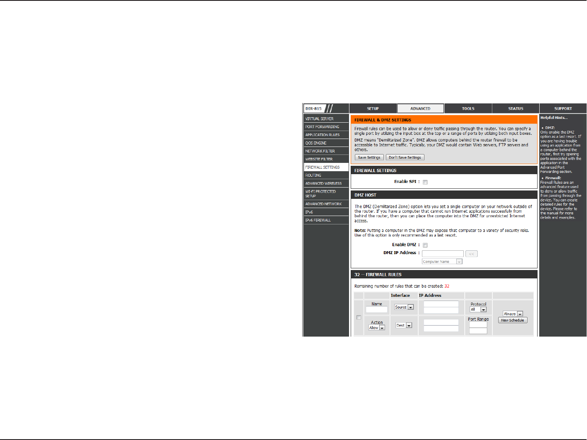
Task: Switch to the SETUP tab
Action: (373, 108)
